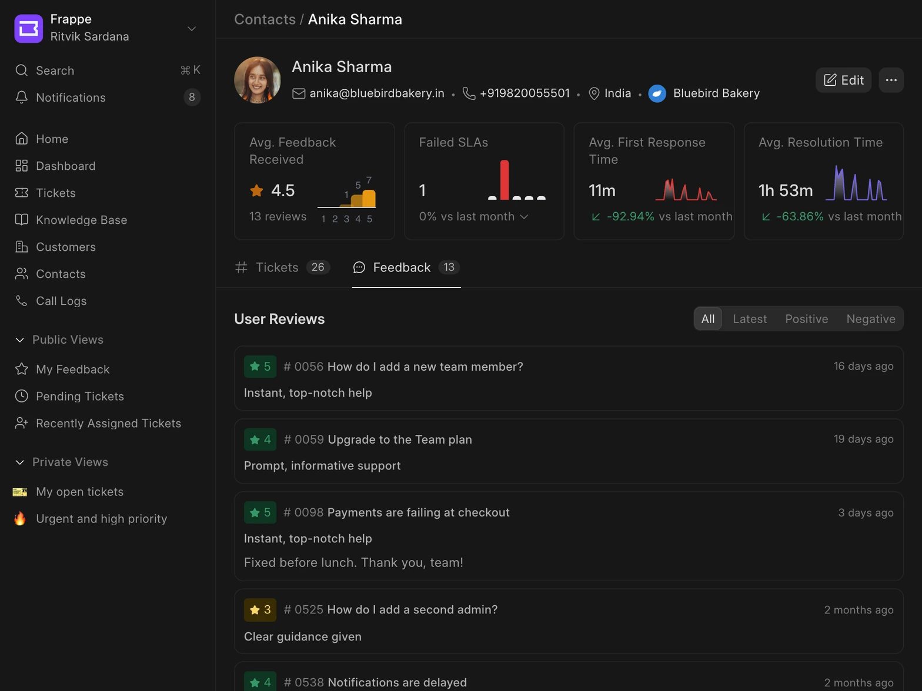
Task: Select the Latest reviews filter
Action: (750, 319)
